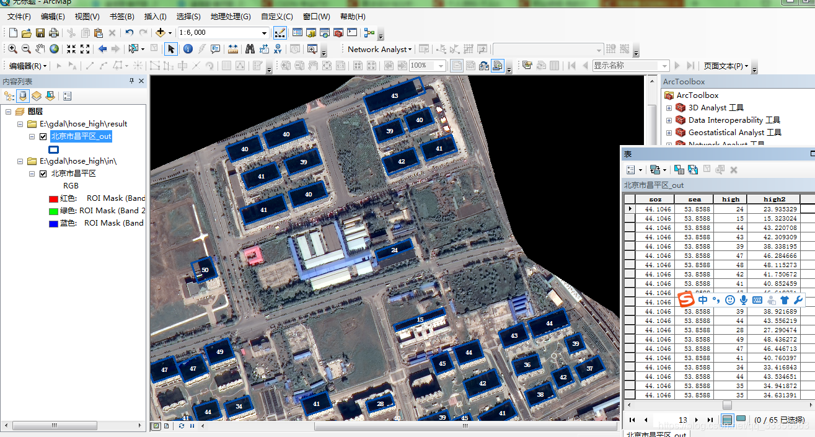Zoom to full extent globe
The image size is (815, 437).
point(54,49)
